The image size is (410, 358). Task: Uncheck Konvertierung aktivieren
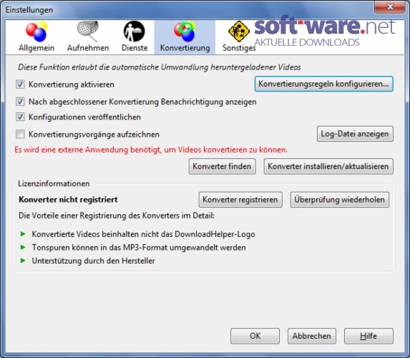(x=20, y=84)
